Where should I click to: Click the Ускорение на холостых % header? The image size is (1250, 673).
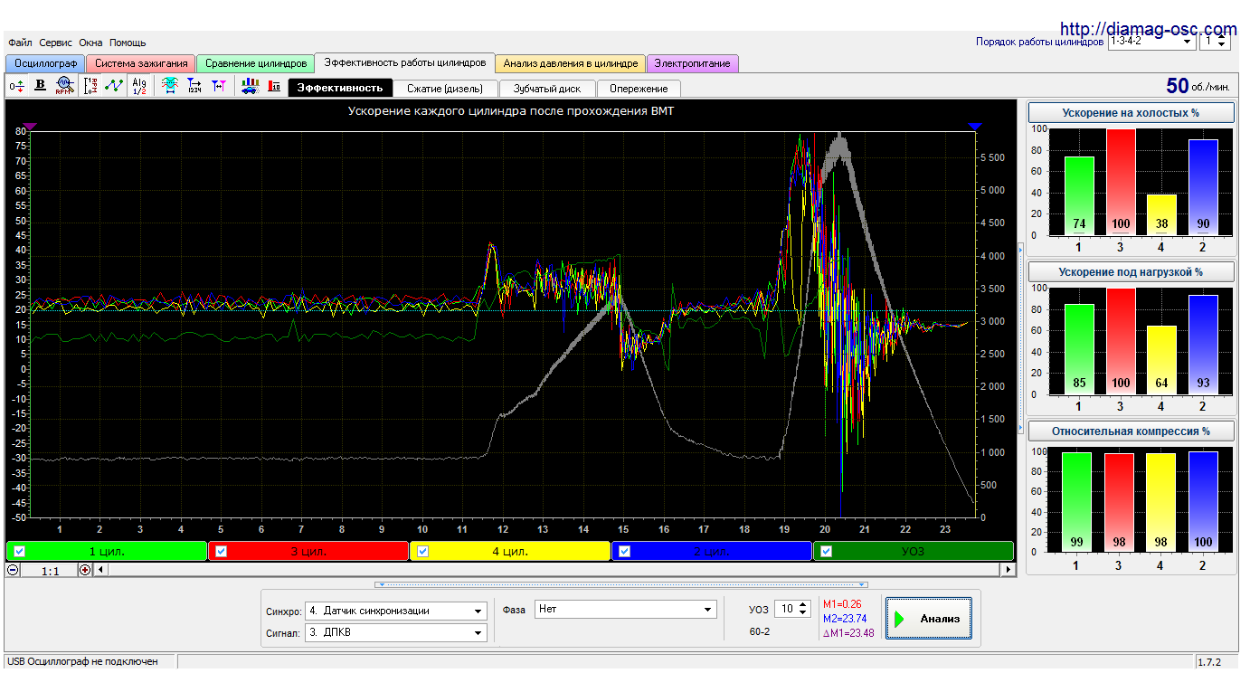[x=1131, y=113]
